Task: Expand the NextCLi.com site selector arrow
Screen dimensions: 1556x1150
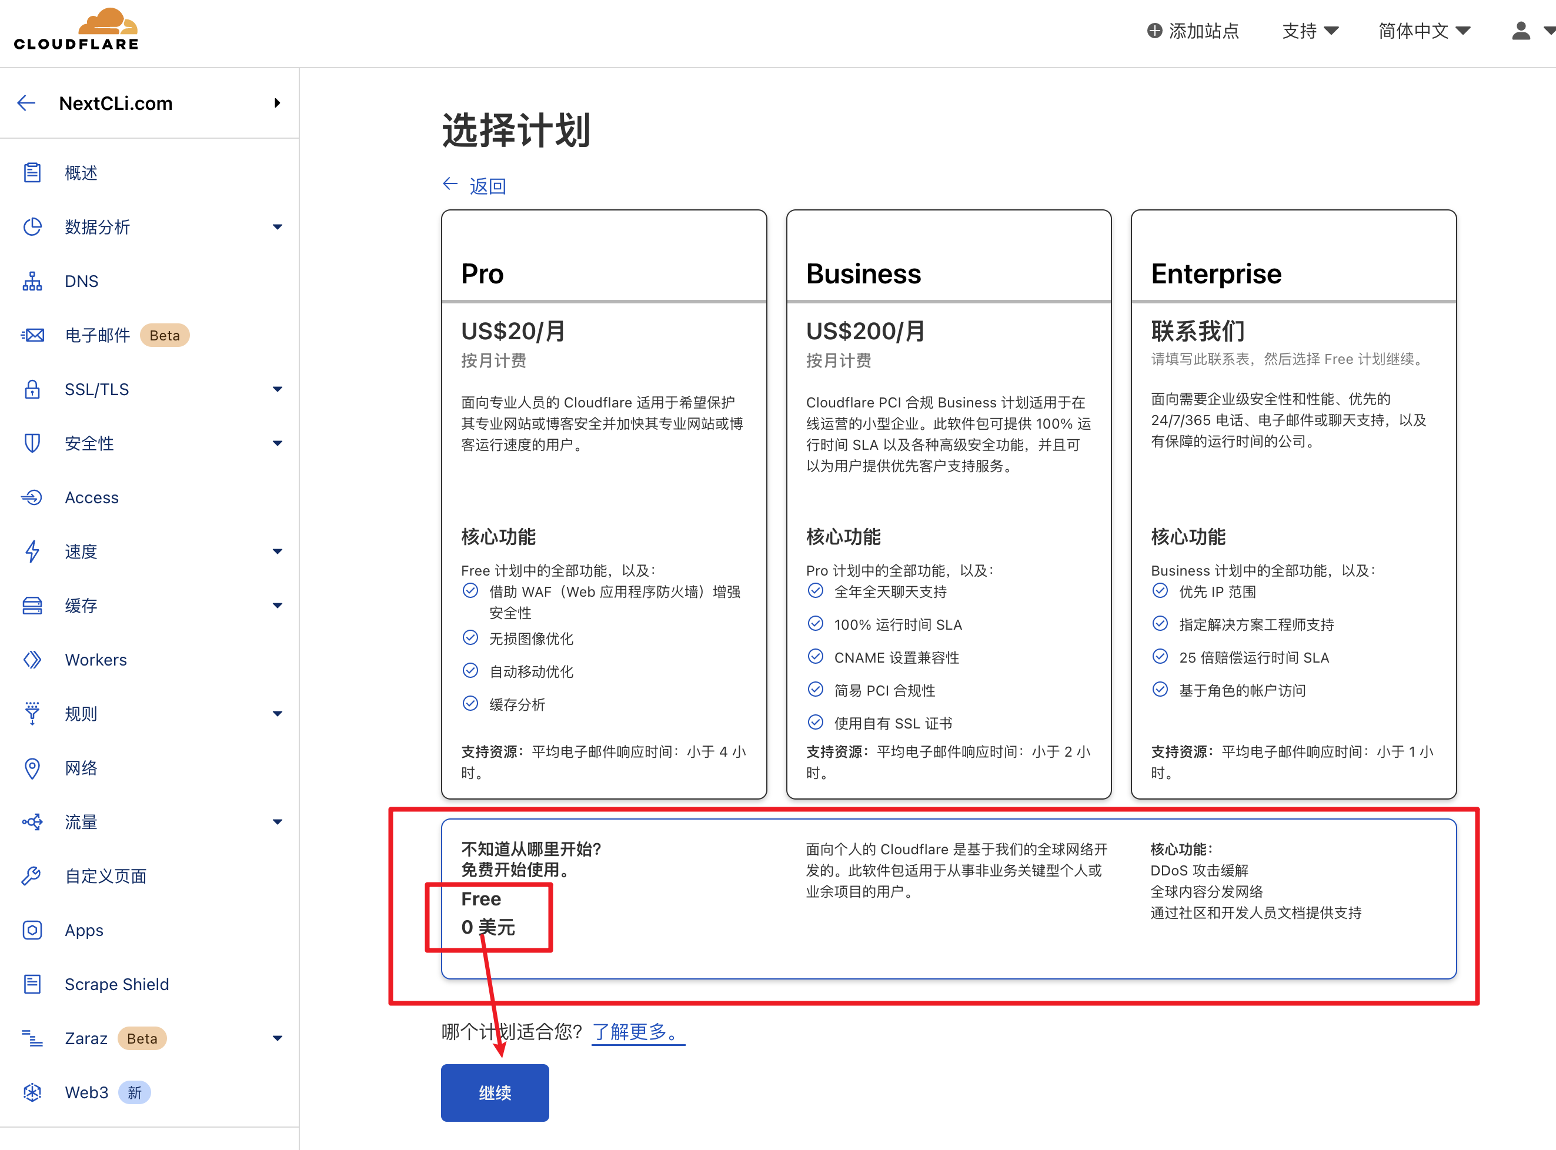Action: coord(277,103)
